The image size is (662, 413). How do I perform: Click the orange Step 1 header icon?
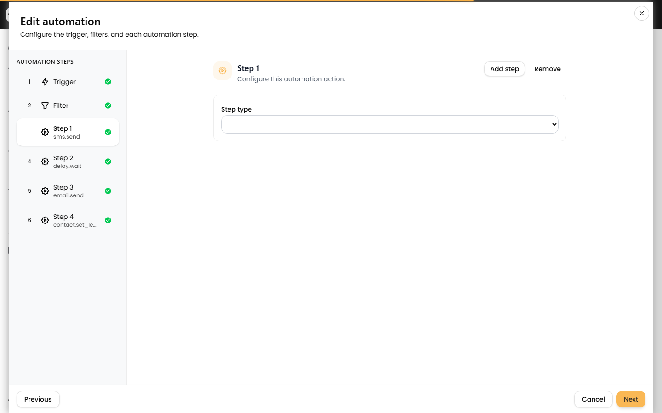click(x=223, y=71)
